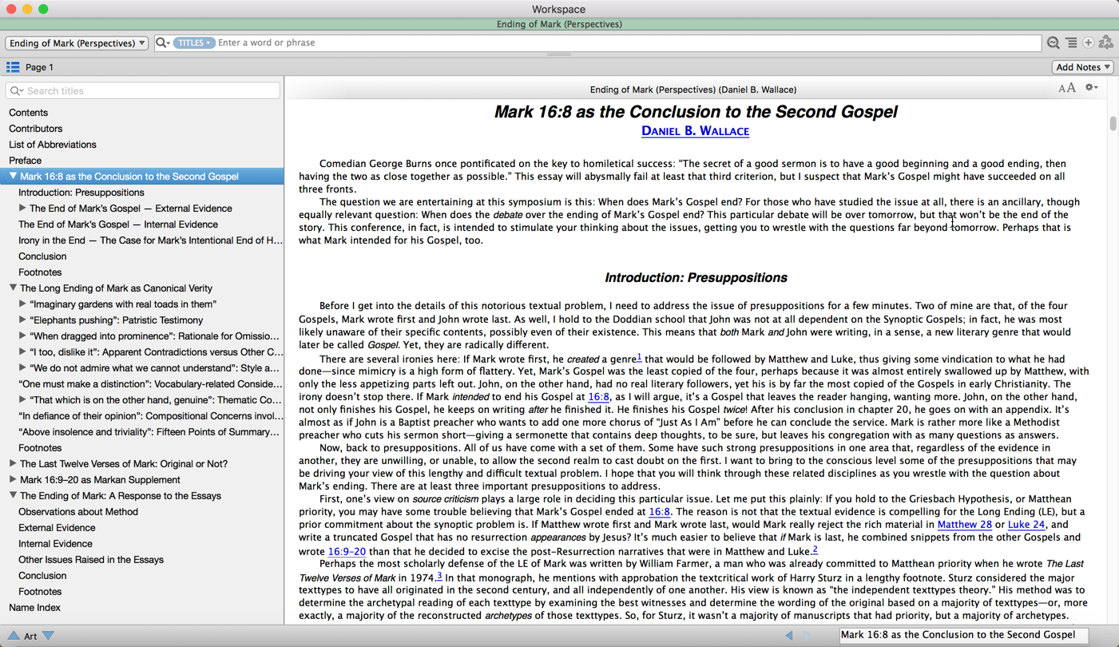Open the search analytics magnifier icon
The height and width of the screenshot is (647, 1119).
(x=1054, y=43)
